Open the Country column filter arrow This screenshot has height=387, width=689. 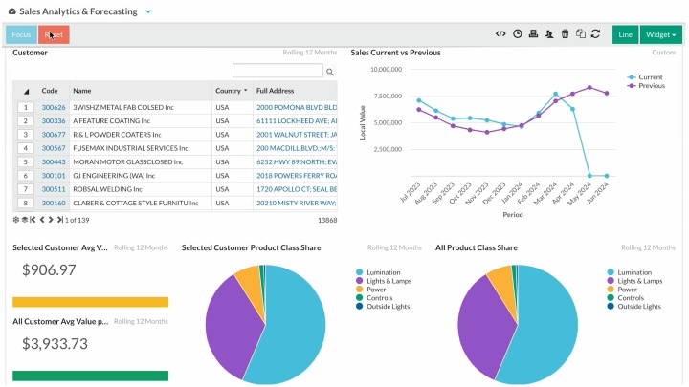(x=246, y=91)
